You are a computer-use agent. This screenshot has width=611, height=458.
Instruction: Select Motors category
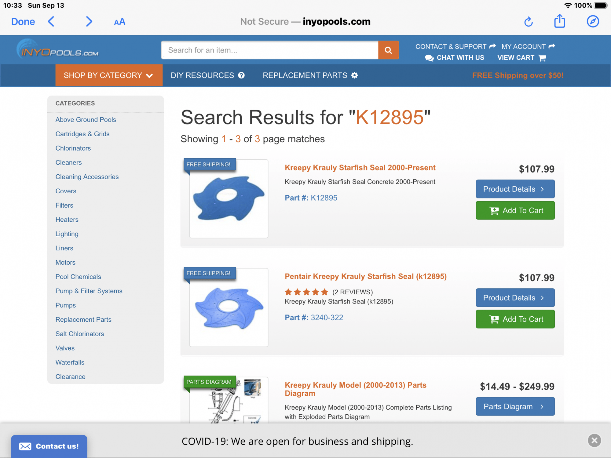click(65, 263)
